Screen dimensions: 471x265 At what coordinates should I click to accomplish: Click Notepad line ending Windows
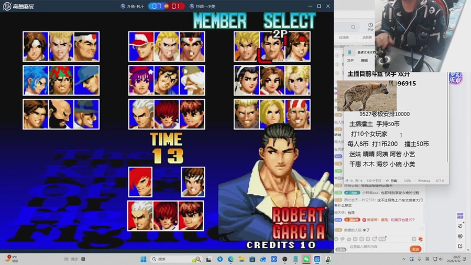[x=424, y=181]
